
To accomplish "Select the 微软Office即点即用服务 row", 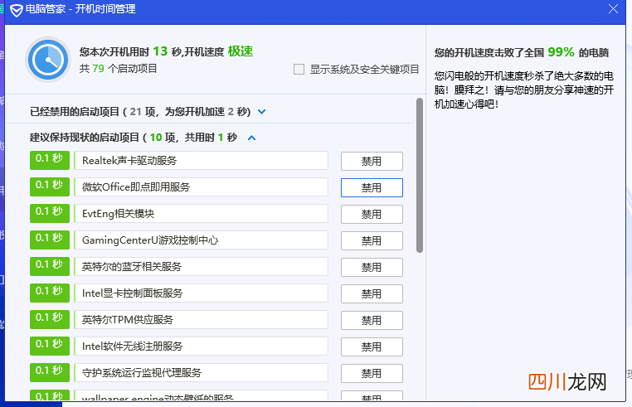I will tap(201, 187).
